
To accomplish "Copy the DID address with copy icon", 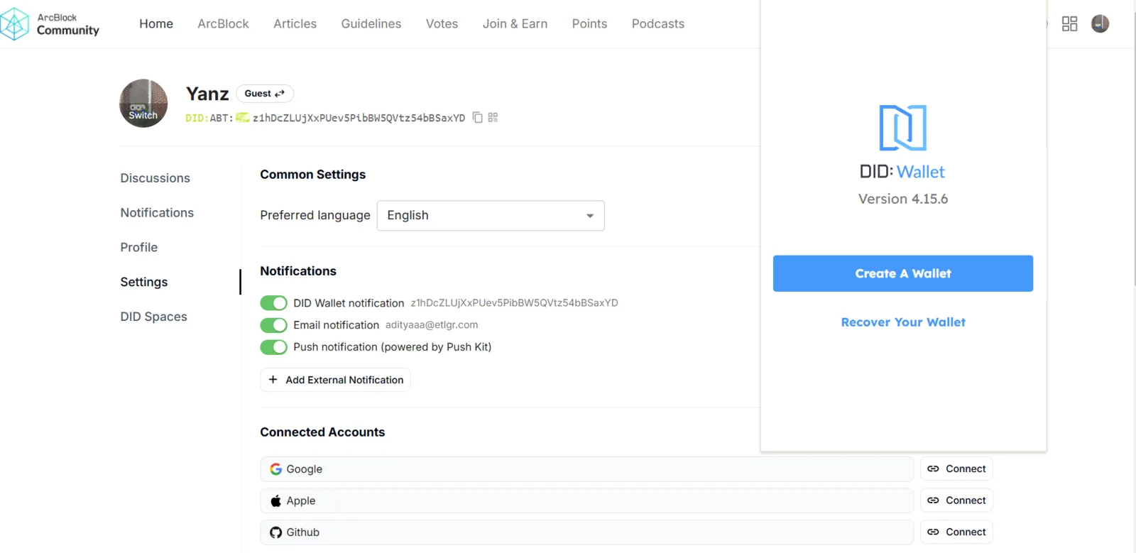I will click(x=478, y=117).
